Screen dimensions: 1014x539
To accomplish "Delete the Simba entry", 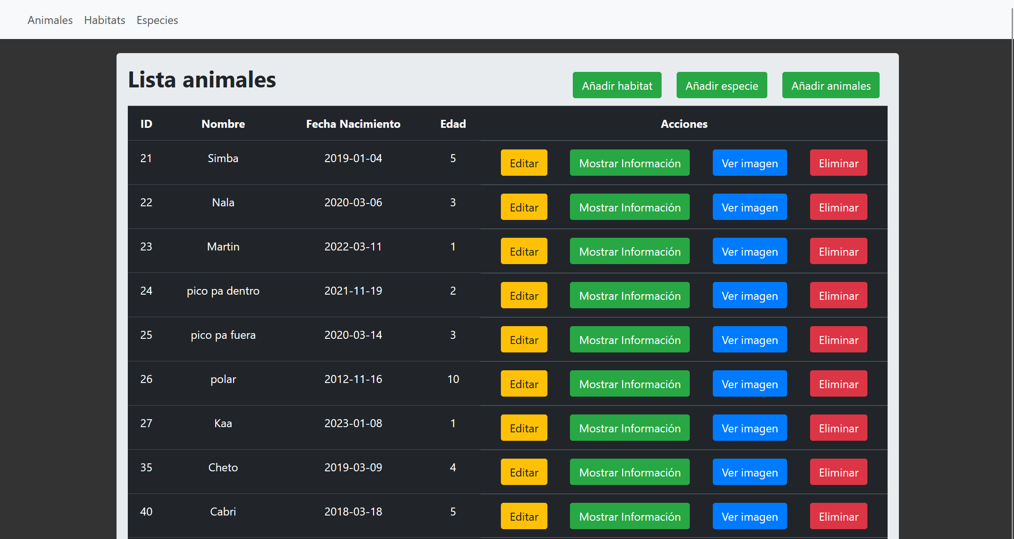I will point(838,163).
